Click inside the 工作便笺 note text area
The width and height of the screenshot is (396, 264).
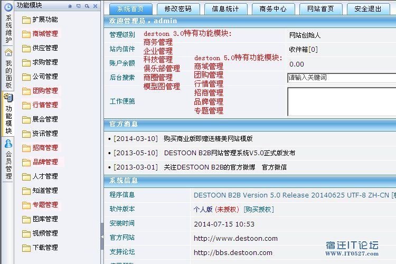click(x=342, y=101)
